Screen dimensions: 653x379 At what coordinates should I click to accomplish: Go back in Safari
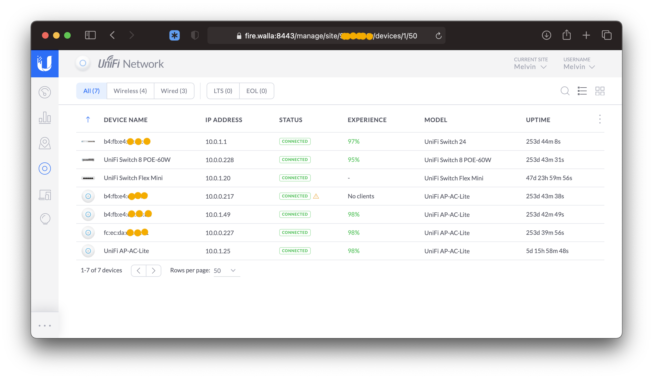point(112,35)
